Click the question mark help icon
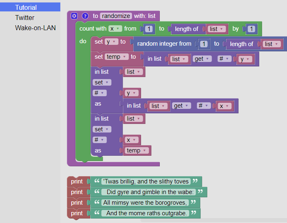 [85, 16]
